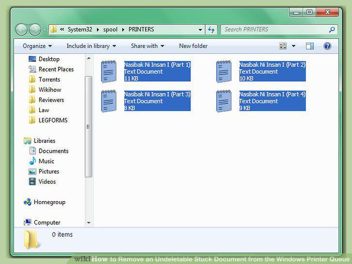Screen dimensions: 352x264
Task: Toggle the preview pane
Action: pos(310,46)
